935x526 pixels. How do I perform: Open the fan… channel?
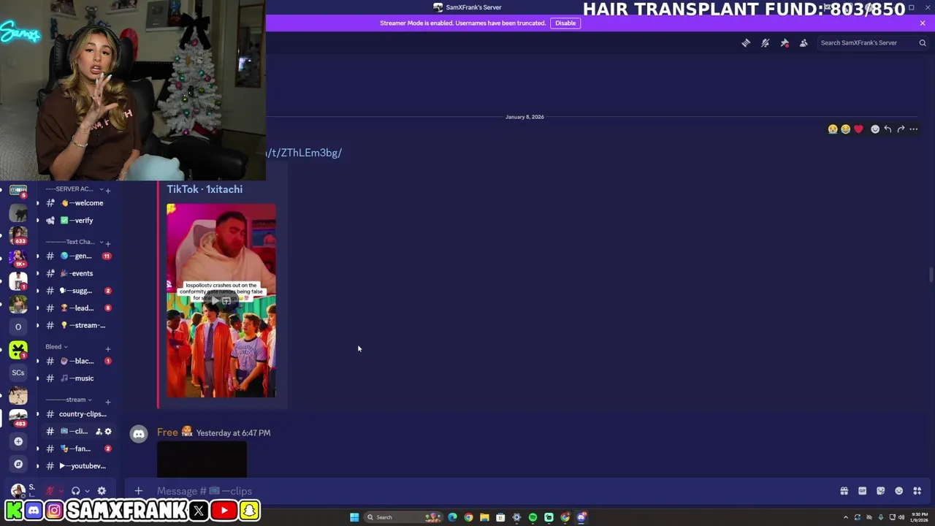pyautogui.click(x=75, y=449)
